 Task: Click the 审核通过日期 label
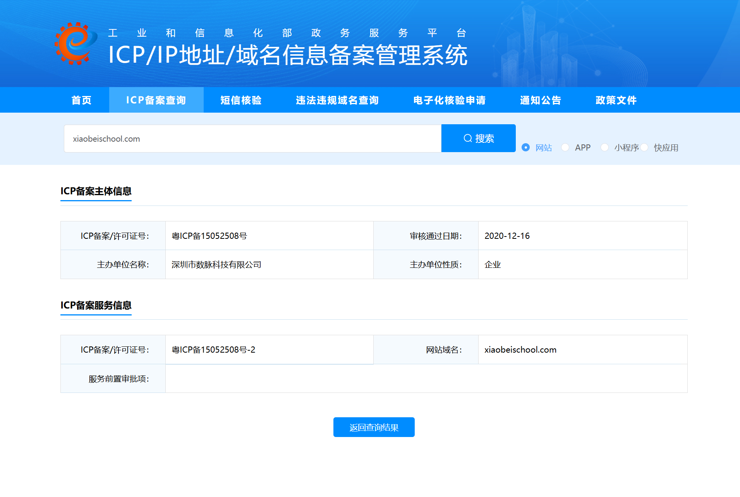436,236
